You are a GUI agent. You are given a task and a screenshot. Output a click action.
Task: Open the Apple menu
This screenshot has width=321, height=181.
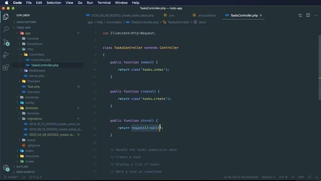click(x=7, y=3)
